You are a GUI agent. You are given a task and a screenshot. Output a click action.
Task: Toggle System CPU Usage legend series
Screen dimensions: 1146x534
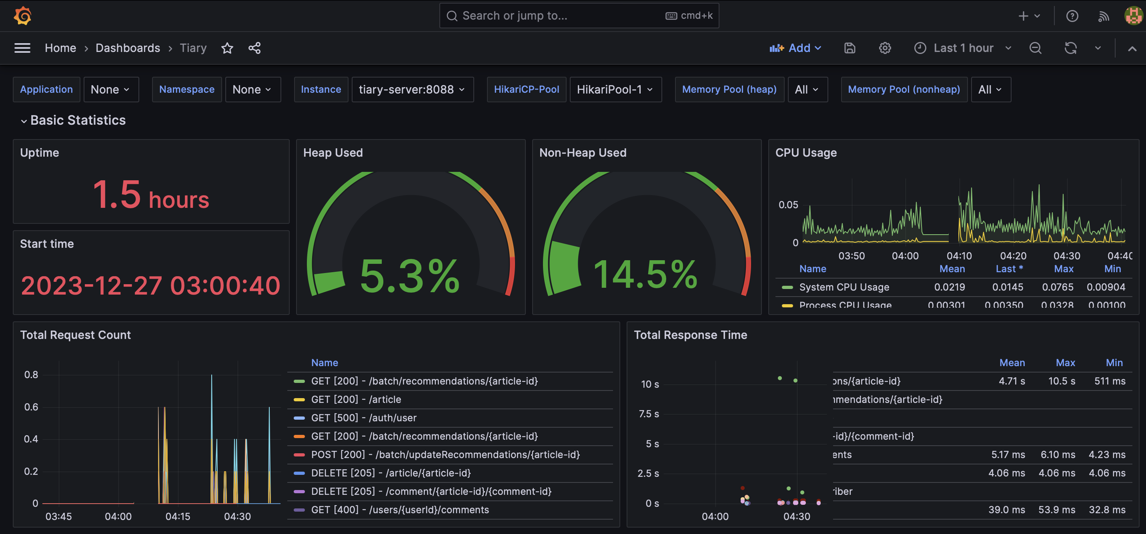click(x=844, y=287)
